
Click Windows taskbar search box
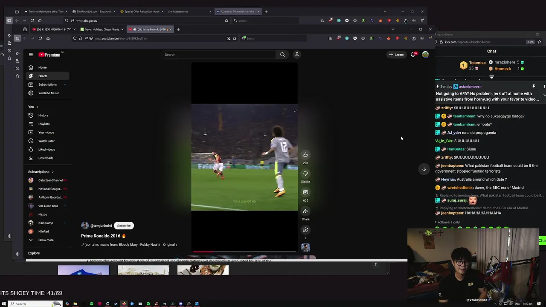[x=35, y=304]
